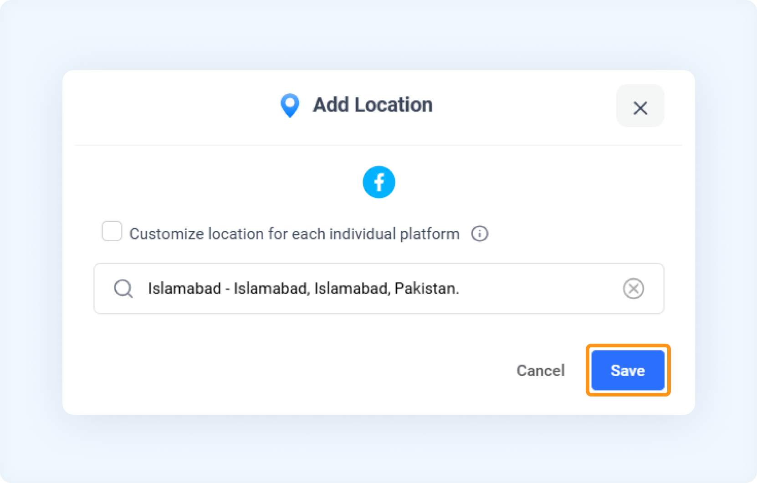Click the magnifier search icon in location field
Viewport: 757px width, 483px height.
tap(123, 289)
